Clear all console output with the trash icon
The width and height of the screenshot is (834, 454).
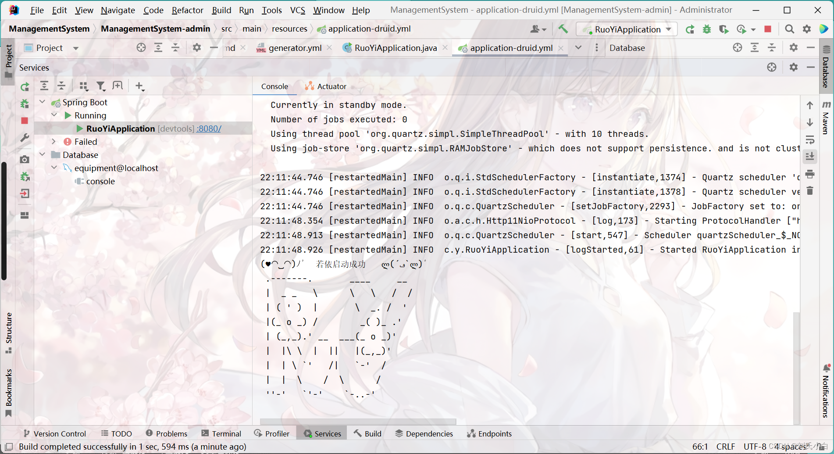810,191
